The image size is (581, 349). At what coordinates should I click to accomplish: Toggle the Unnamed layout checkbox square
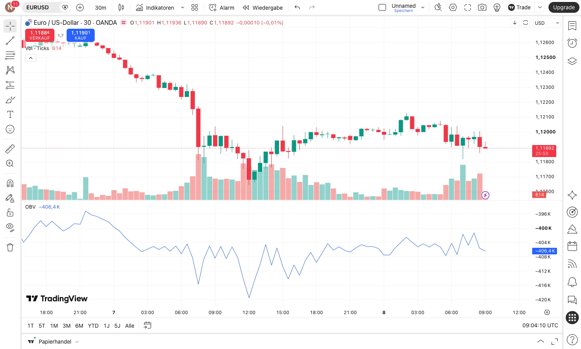(x=382, y=7)
